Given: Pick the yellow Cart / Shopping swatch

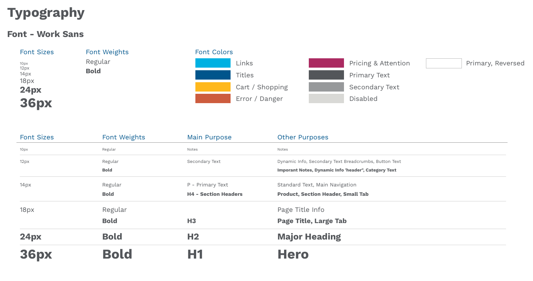Looking at the screenshot, I should click(213, 87).
